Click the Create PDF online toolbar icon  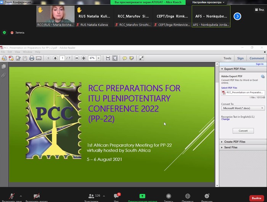pyautogui.click(x=11, y=58)
